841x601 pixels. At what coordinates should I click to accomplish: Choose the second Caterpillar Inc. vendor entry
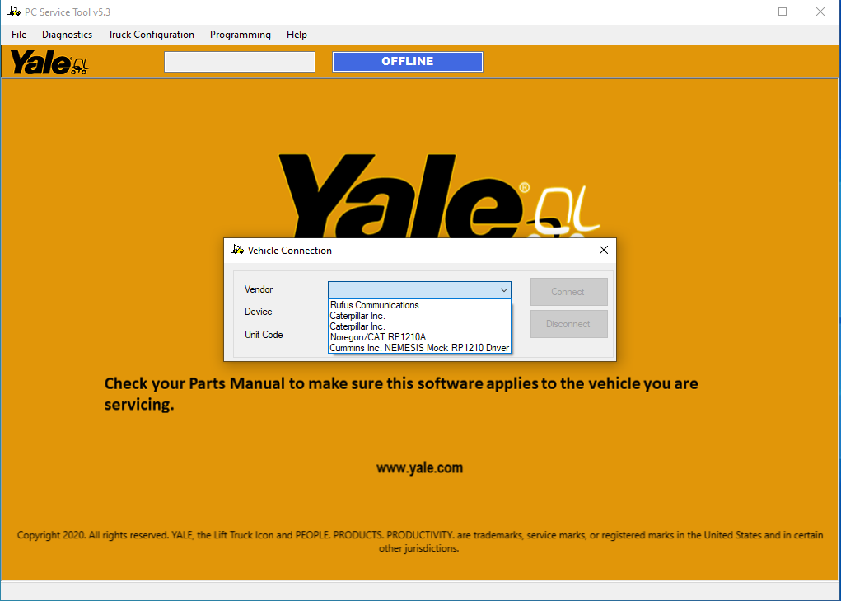(x=357, y=326)
